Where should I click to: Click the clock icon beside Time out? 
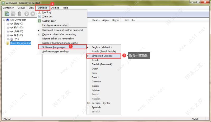click(x=39, y=17)
